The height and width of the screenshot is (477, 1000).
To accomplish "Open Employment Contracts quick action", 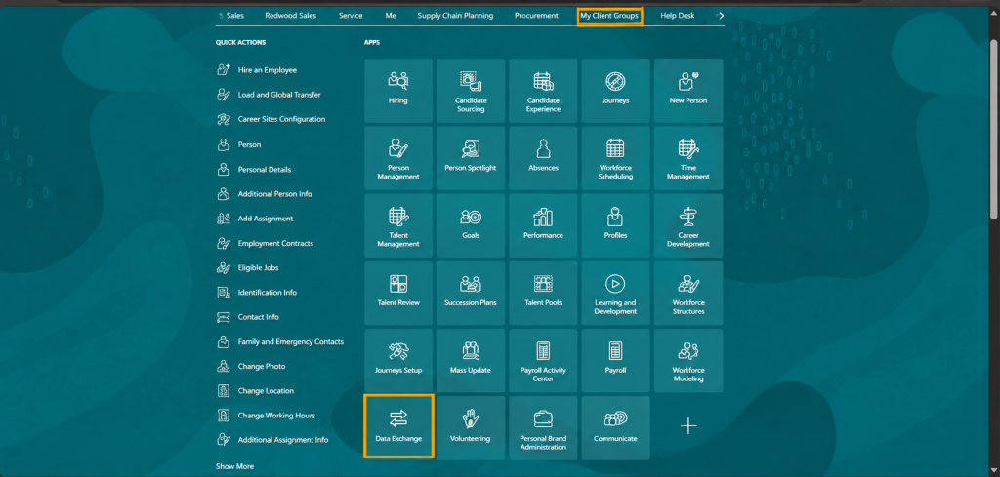I will [266, 243].
